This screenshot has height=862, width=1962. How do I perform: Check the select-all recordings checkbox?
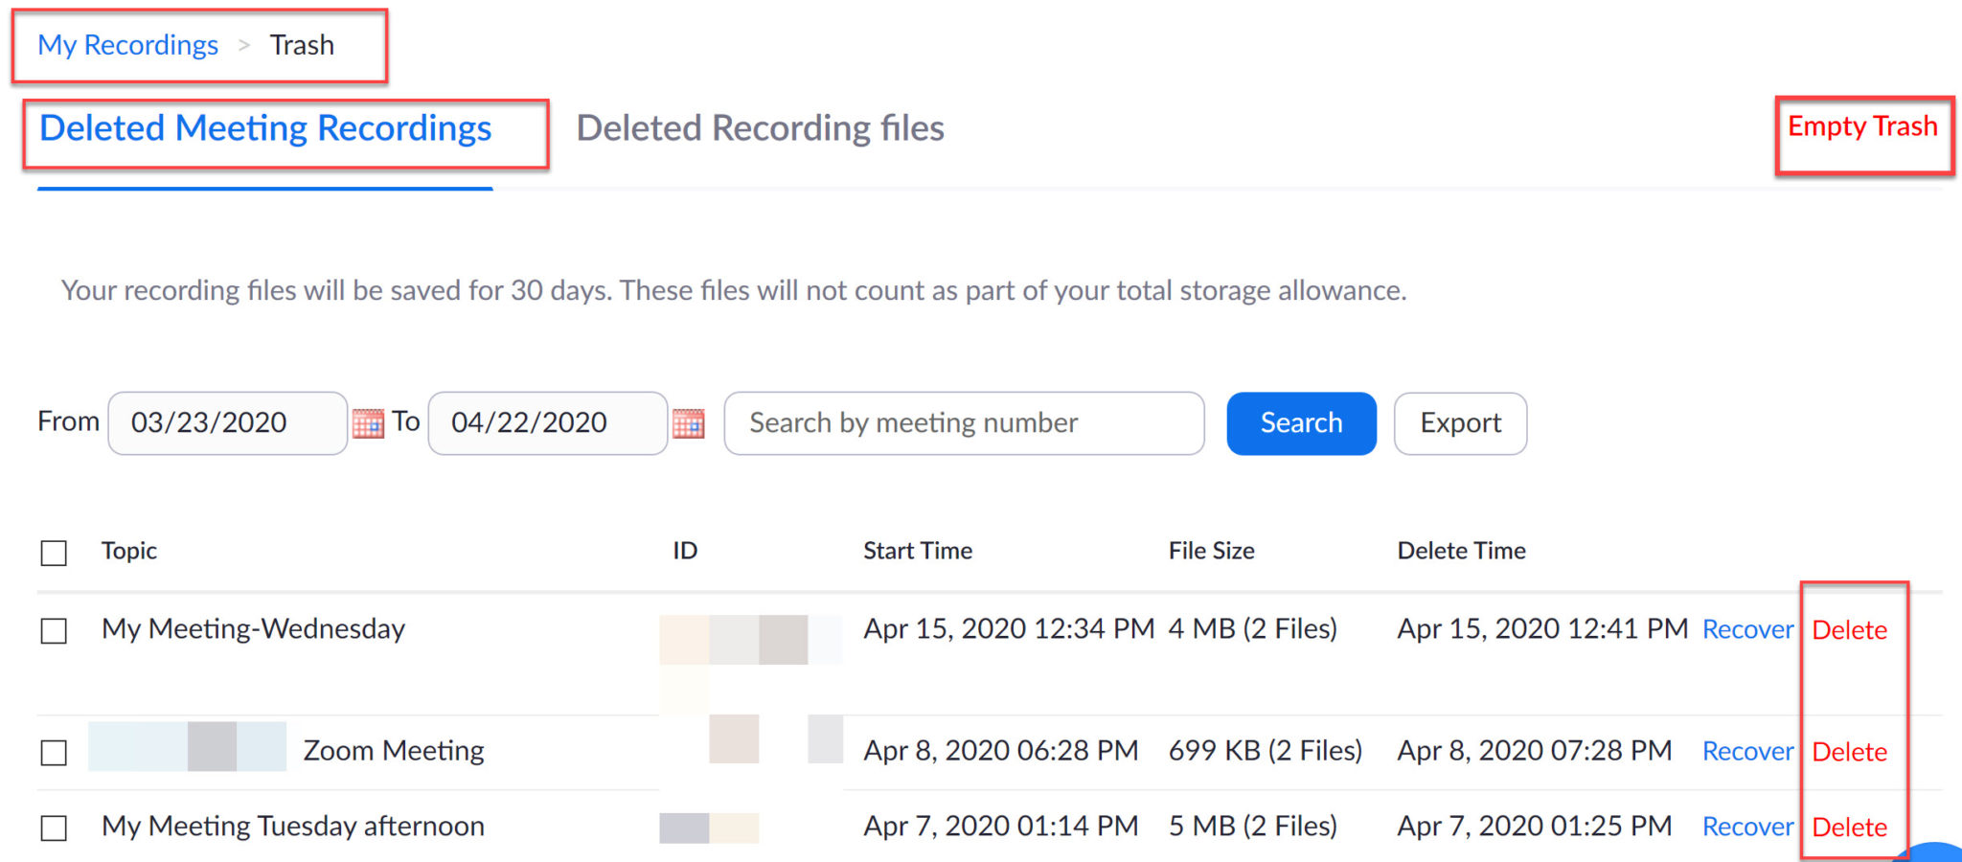[54, 552]
